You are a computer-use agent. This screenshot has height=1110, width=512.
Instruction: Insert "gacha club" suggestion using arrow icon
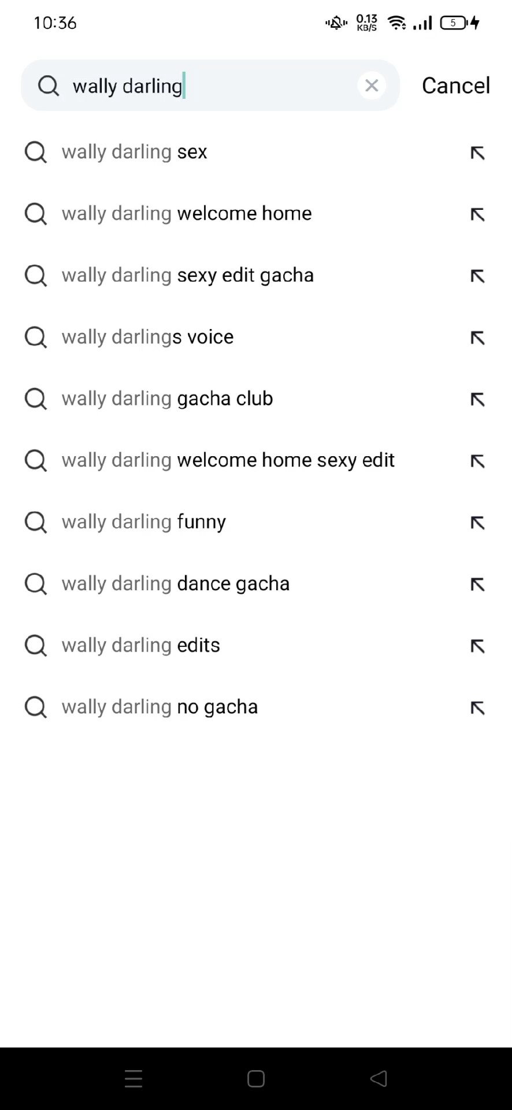pos(477,399)
